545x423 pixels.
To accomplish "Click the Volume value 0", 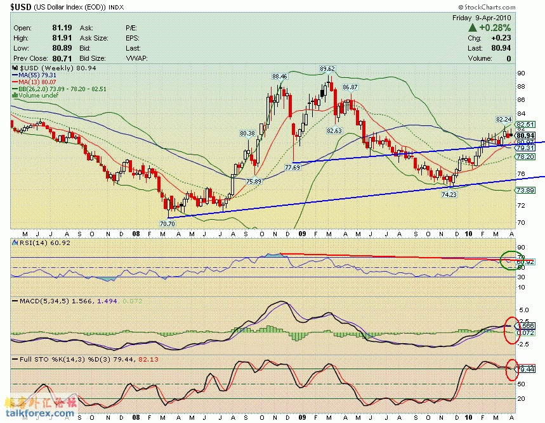I will coord(508,58).
